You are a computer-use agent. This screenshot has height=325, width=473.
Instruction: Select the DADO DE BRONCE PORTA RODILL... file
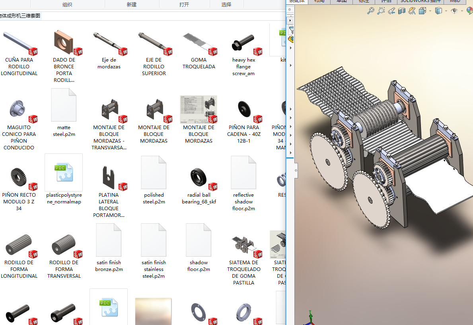click(x=64, y=56)
